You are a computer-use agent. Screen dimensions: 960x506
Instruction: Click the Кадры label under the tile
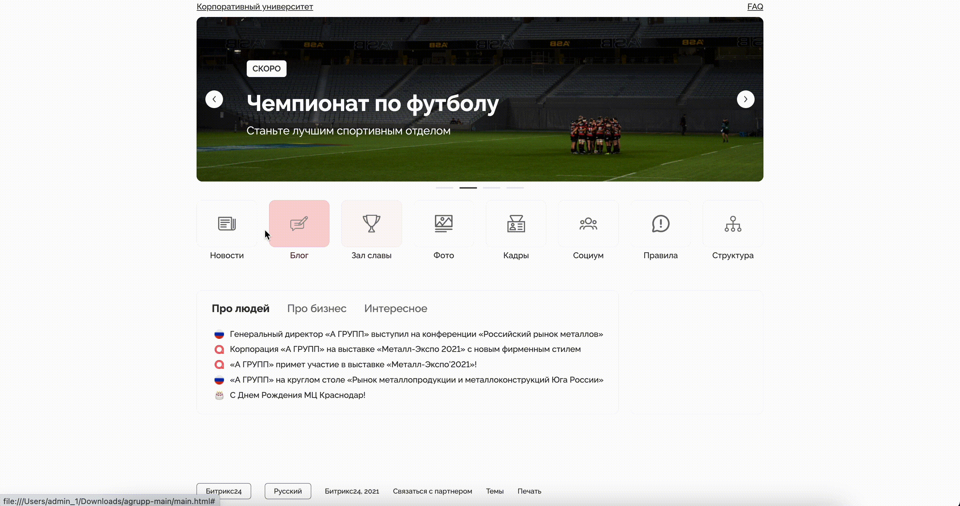pyautogui.click(x=516, y=256)
